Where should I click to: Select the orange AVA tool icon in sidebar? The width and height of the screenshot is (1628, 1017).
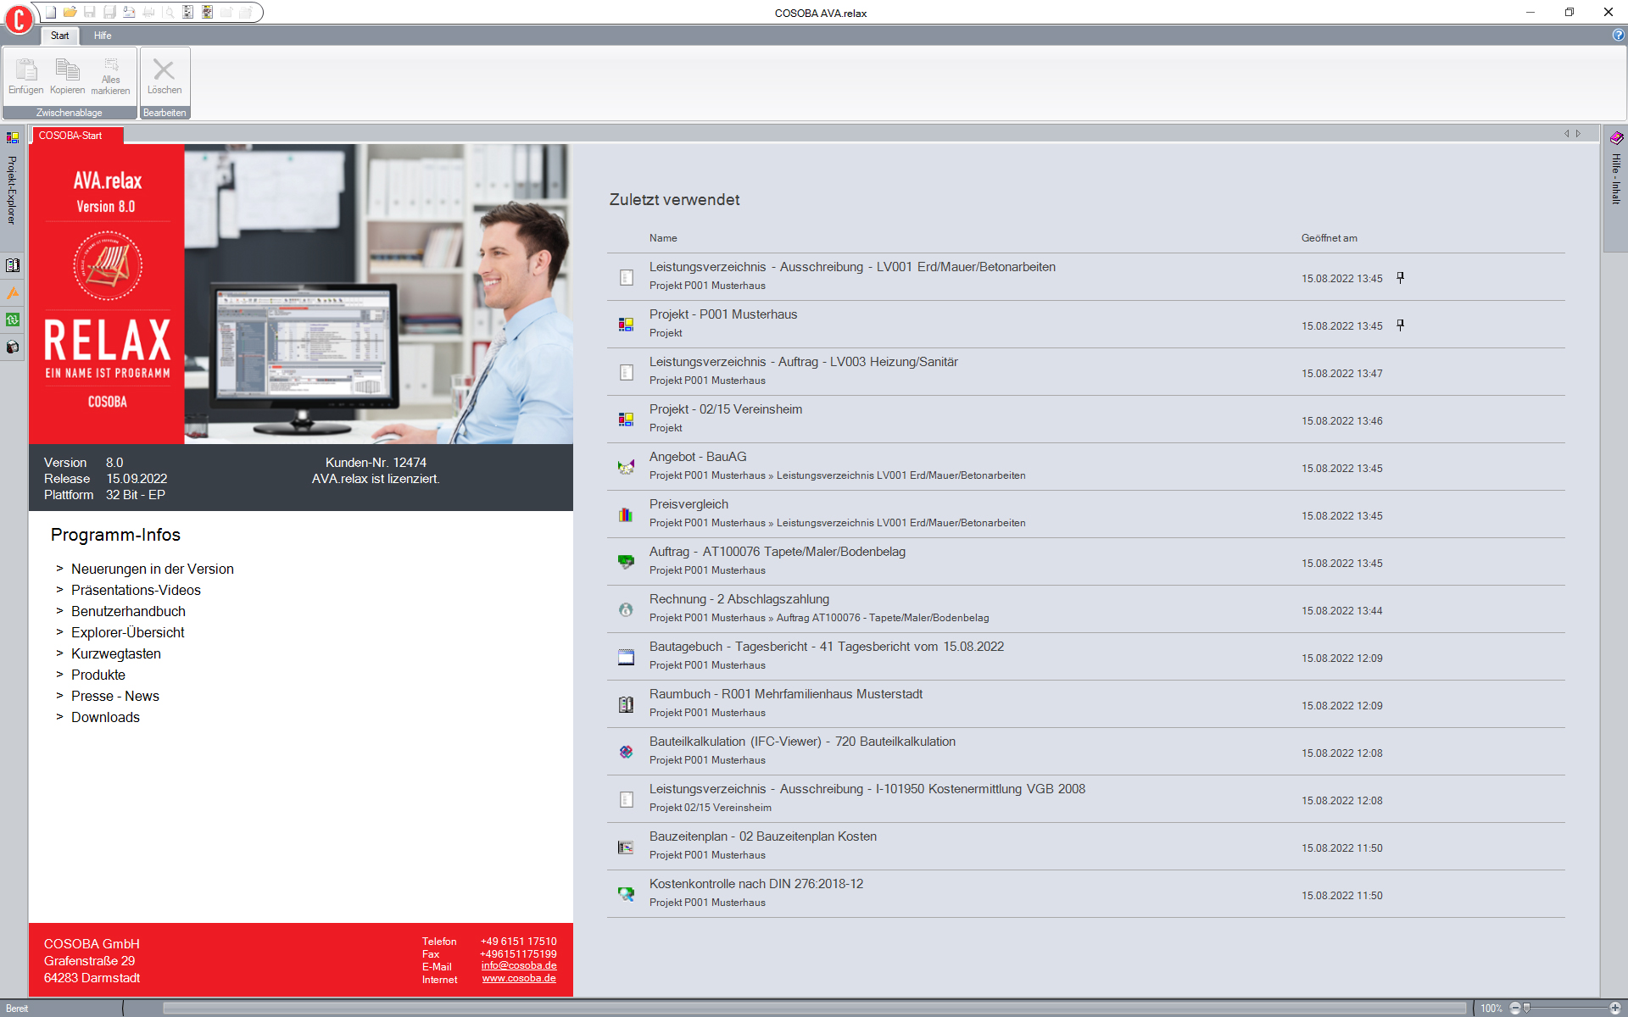(12, 294)
